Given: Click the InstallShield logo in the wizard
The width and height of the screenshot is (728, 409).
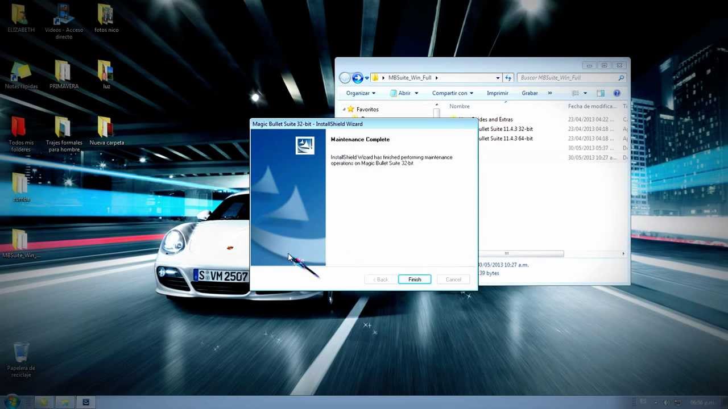Looking at the screenshot, I should tap(305, 145).
